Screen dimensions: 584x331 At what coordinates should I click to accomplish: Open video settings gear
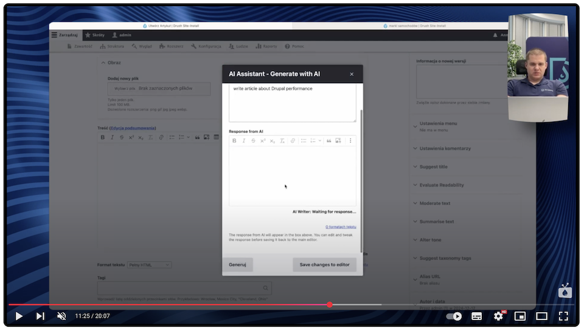point(498,316)
